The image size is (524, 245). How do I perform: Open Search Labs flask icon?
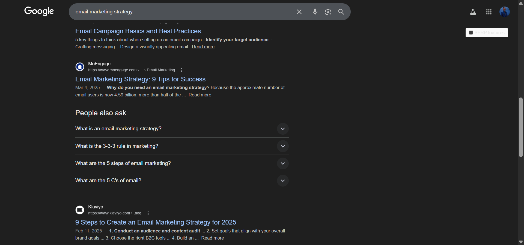473,12
